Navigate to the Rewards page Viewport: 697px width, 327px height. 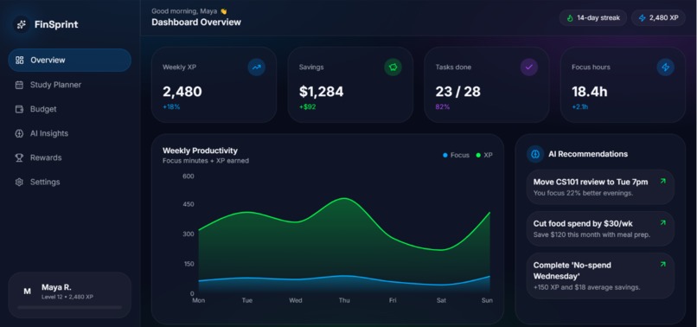(70, 157)
